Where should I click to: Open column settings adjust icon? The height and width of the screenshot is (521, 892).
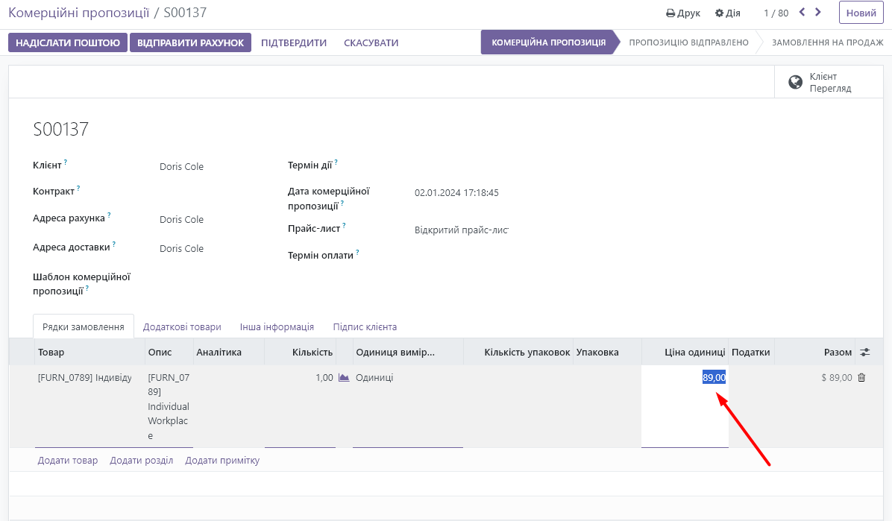click(x=865, y=352)
